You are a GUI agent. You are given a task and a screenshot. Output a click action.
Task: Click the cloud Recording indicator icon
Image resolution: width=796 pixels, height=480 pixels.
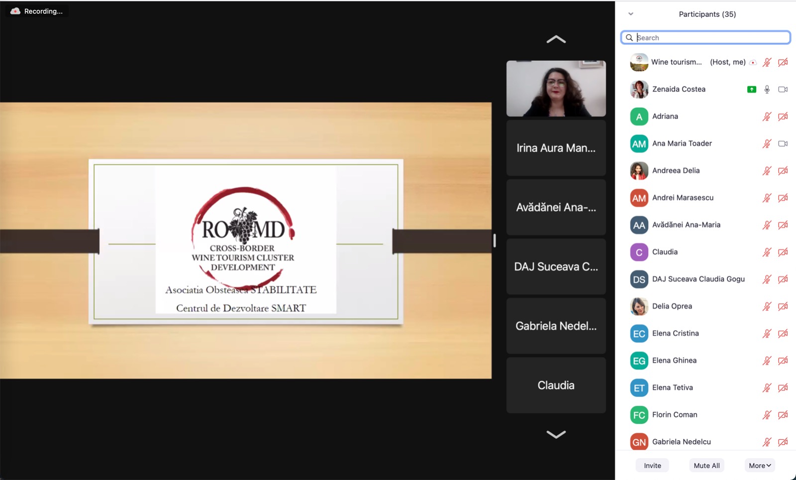15,11
